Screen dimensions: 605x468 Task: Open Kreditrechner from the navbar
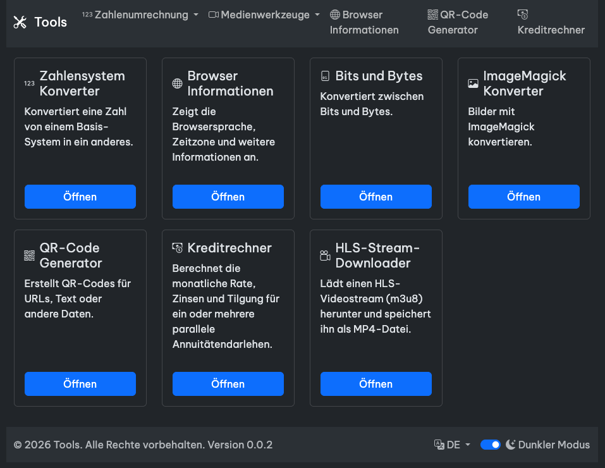coord(551,22)
